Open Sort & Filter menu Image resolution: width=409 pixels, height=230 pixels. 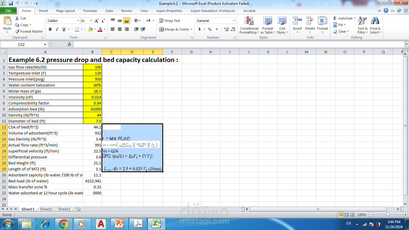point(363,25)
